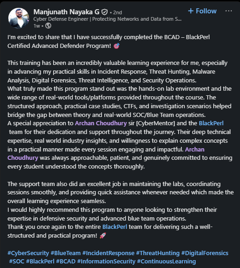The width and height of the screenshot is (240, 268).
Task: Open the #InformationSecurity hashtag
Action: [x=106, y=262]
